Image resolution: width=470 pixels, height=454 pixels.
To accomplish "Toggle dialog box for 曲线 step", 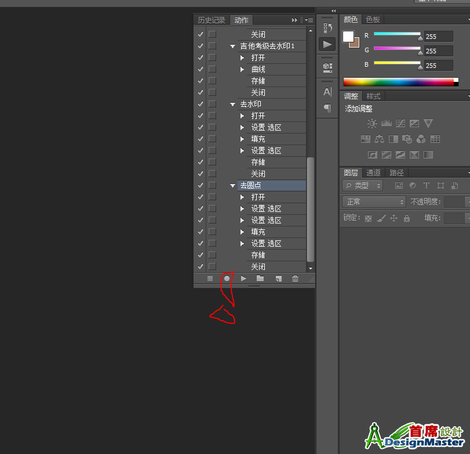I will (212, 69).
